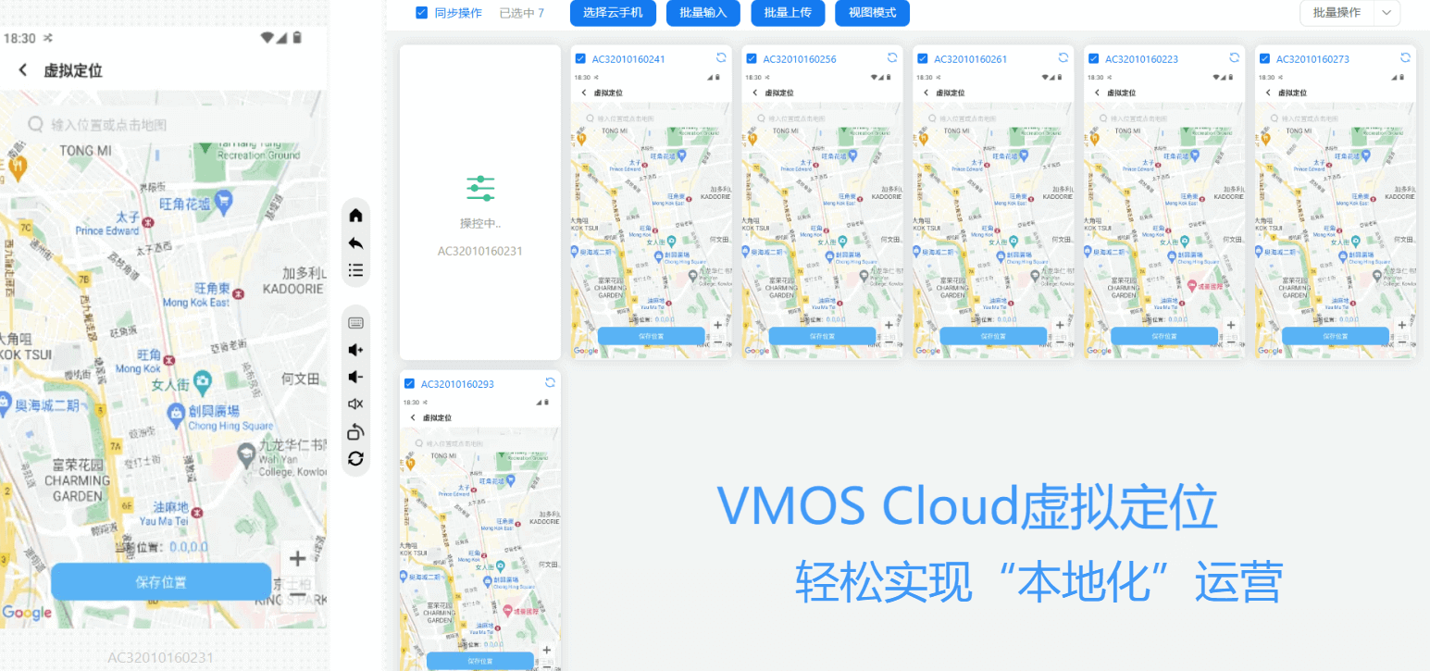The width and height of the screenshot is (1430, 671).
Task: Click device name AC32010160241
Action: click(x=628, y=59)
